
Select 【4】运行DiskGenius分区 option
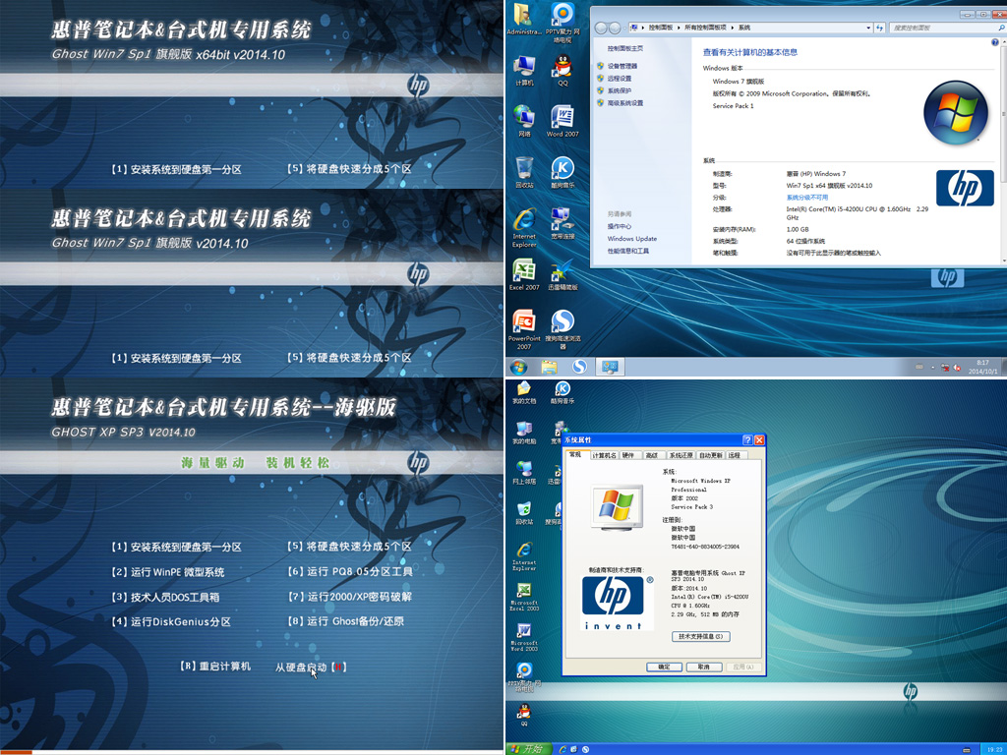click(171, 621)
